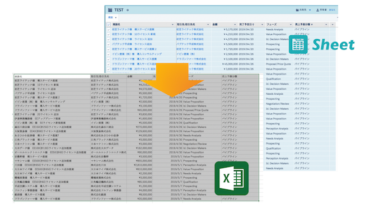Image resolution: width=365 pixels, height=204 pixels.
Task: Toggle the checkbox of the ¥3,100,000 row
Action: [x=109, y=59]
